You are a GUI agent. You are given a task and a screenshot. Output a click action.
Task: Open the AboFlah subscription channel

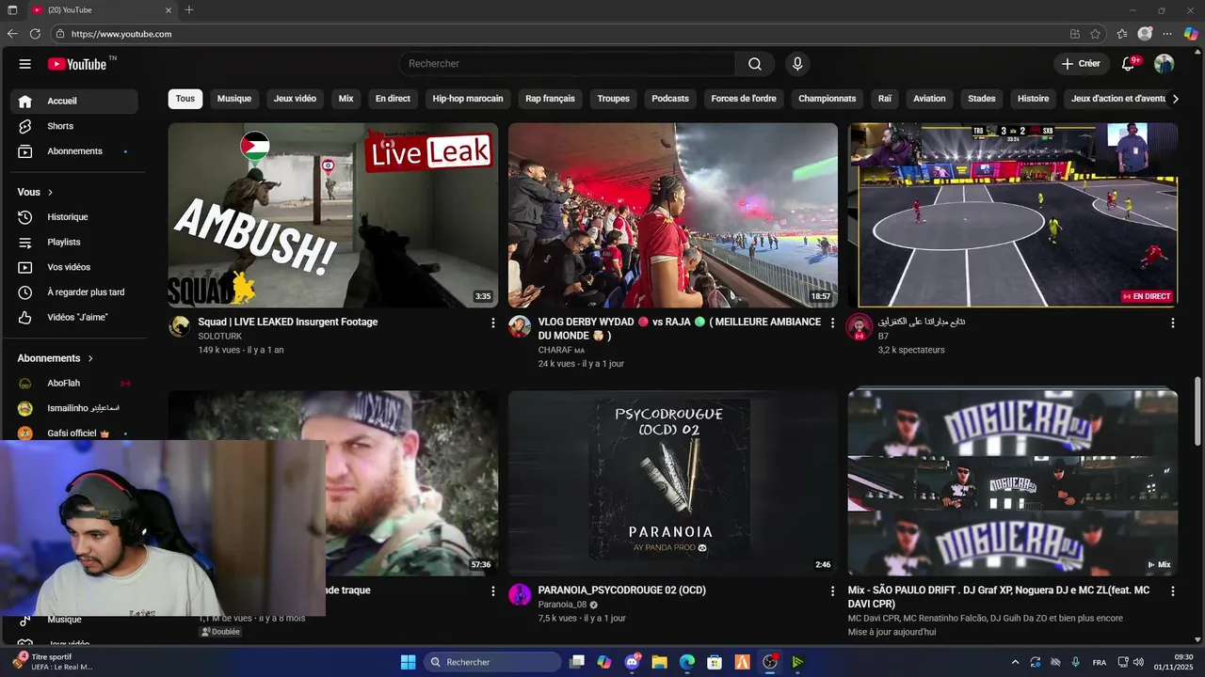pyautogui.click(x=73, y=384)
